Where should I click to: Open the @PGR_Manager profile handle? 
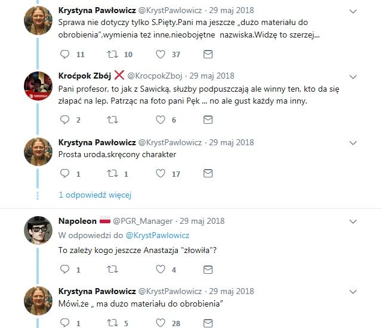(143, 221)
